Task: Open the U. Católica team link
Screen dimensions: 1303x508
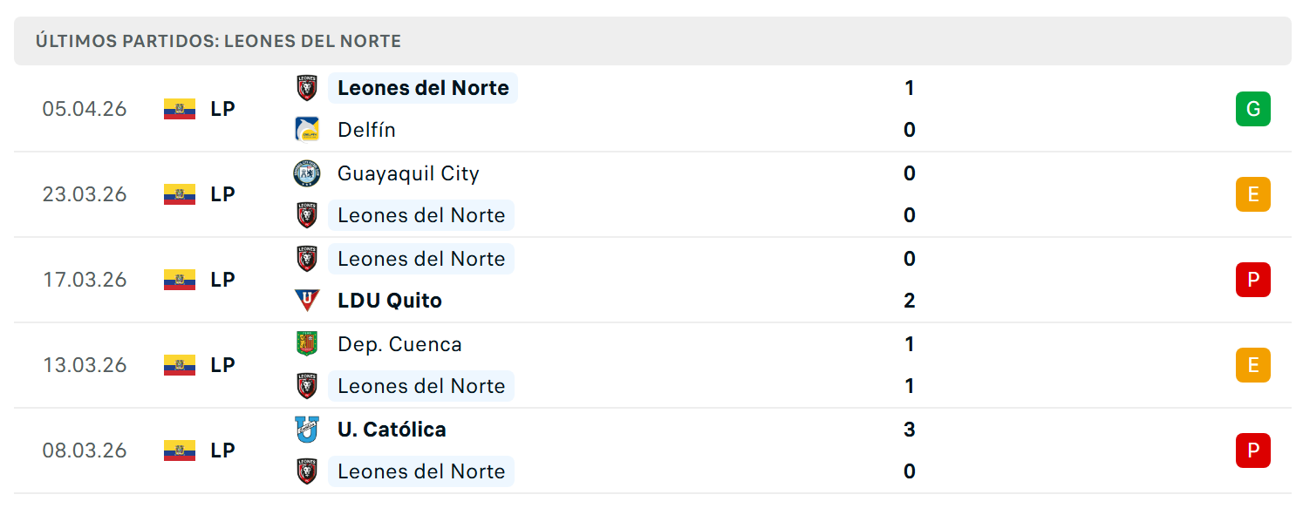Action: 392,430
